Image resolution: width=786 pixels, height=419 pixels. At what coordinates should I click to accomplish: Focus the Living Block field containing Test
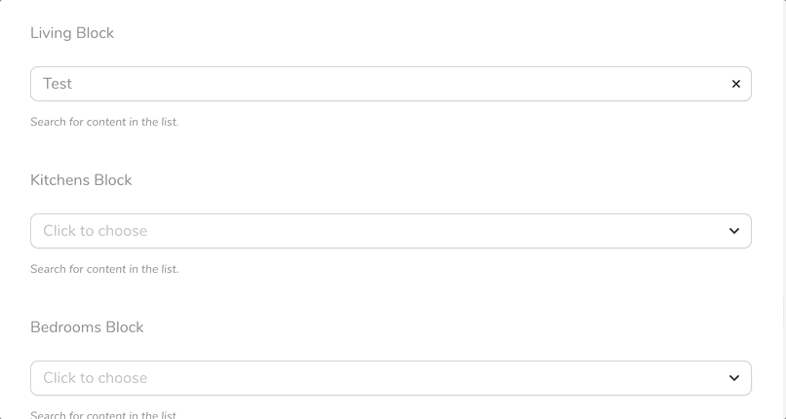click(390, 84)
